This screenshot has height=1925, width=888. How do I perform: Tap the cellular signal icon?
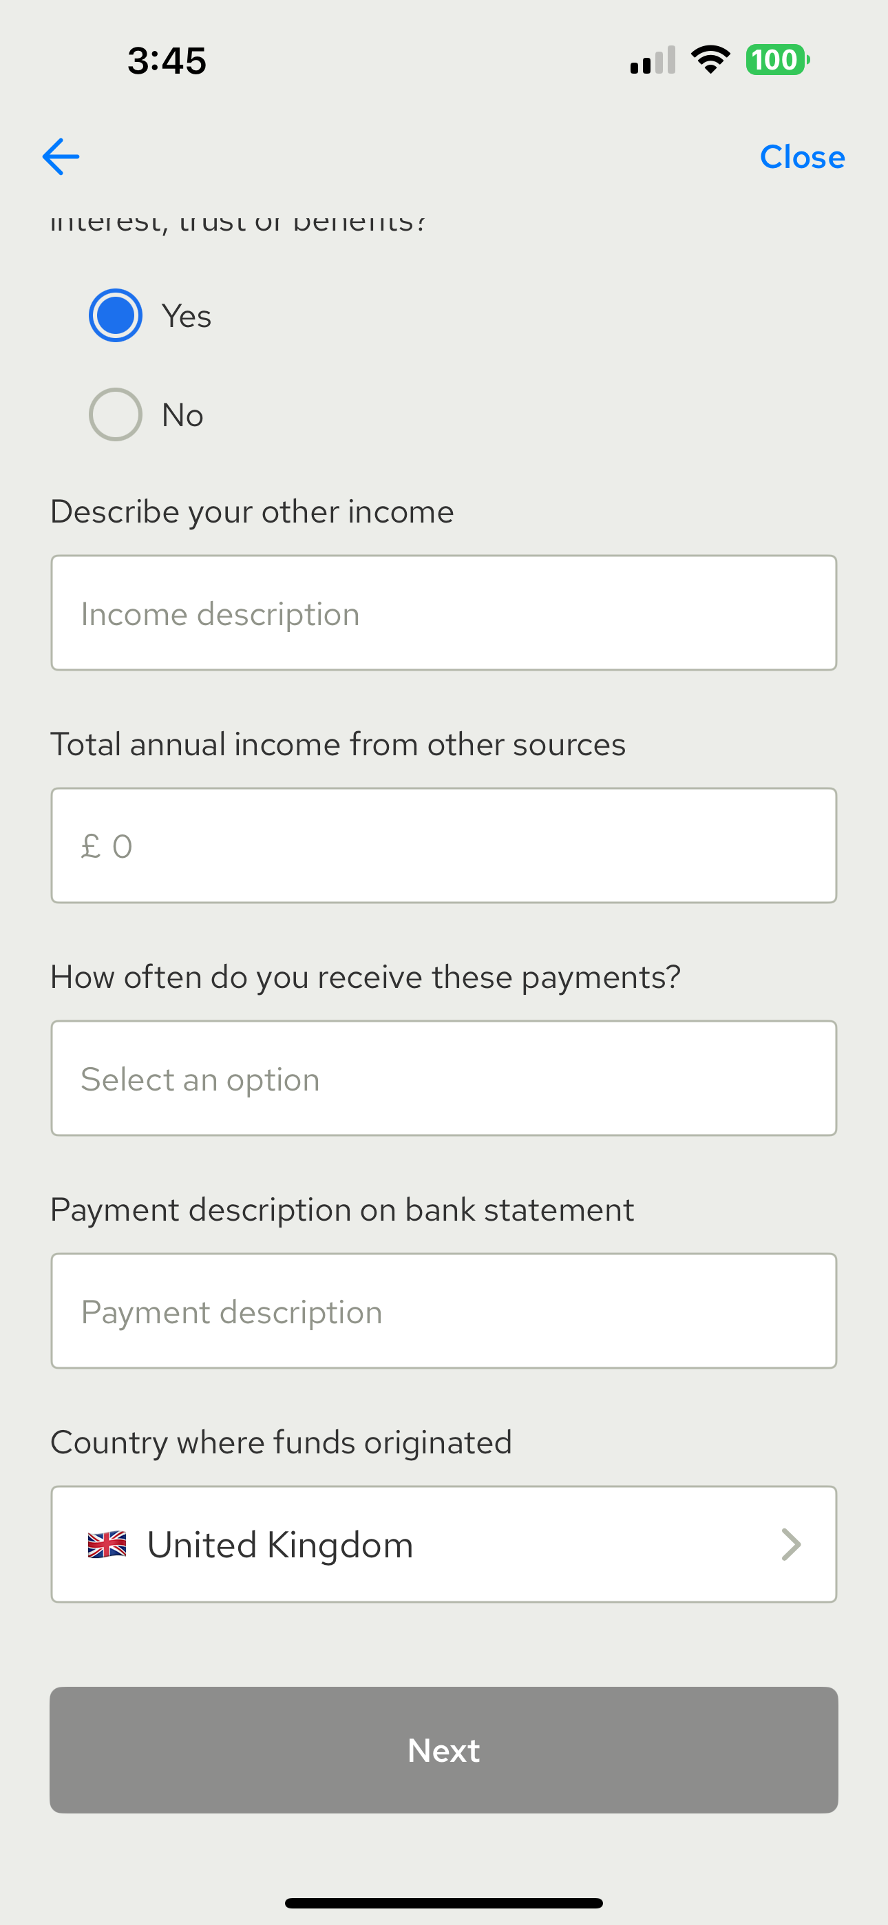pyautogui.click(x=653, y=61)
